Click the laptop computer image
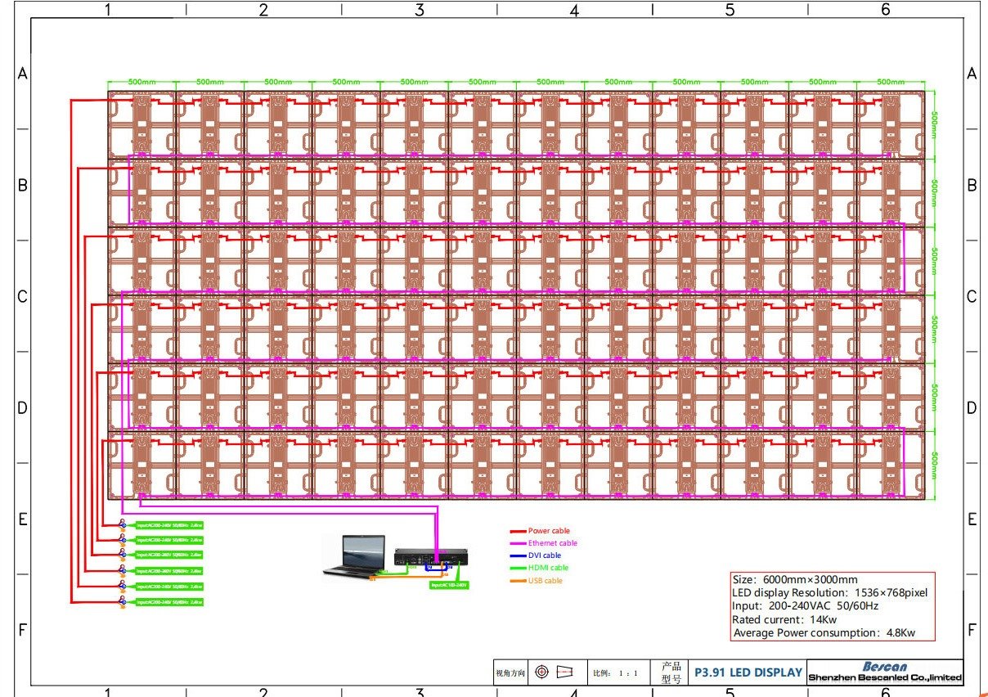This screenshot has height=697, width=988. (x=355, y=556)
